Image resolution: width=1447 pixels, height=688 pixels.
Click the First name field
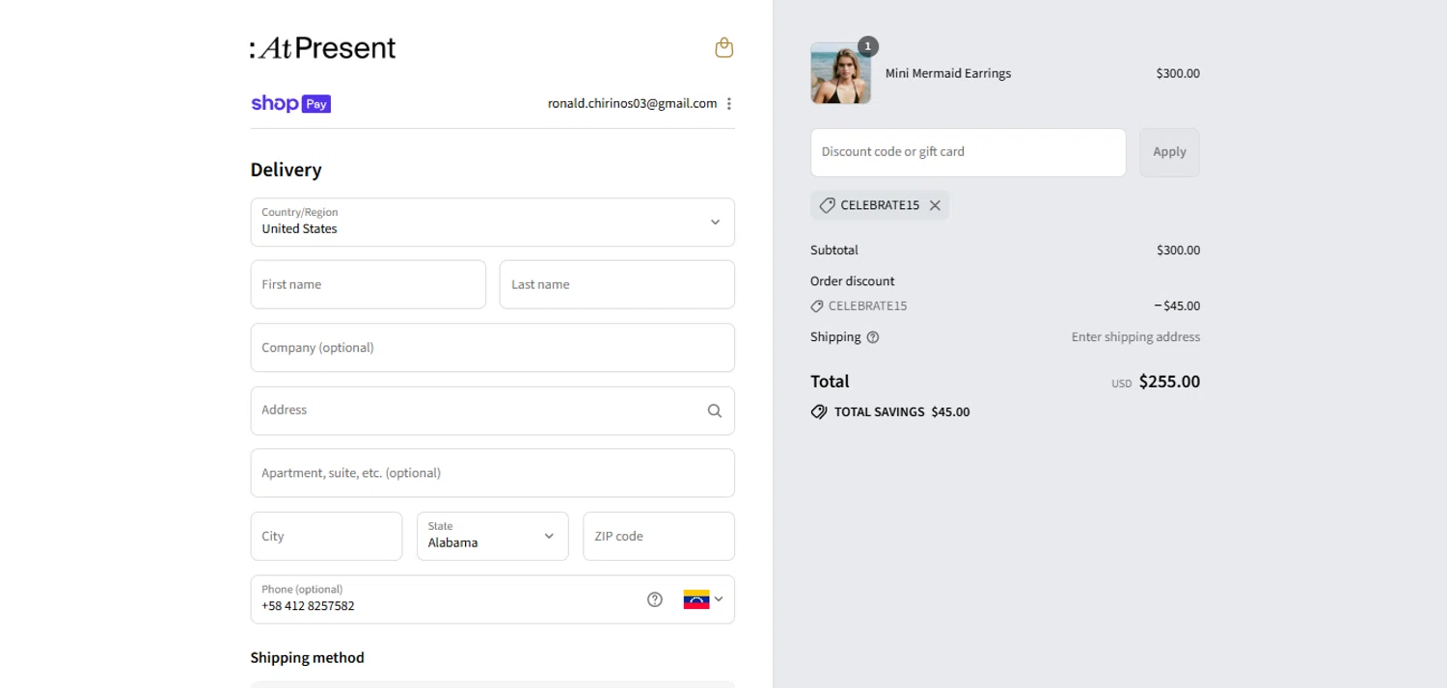pos(369,284)
